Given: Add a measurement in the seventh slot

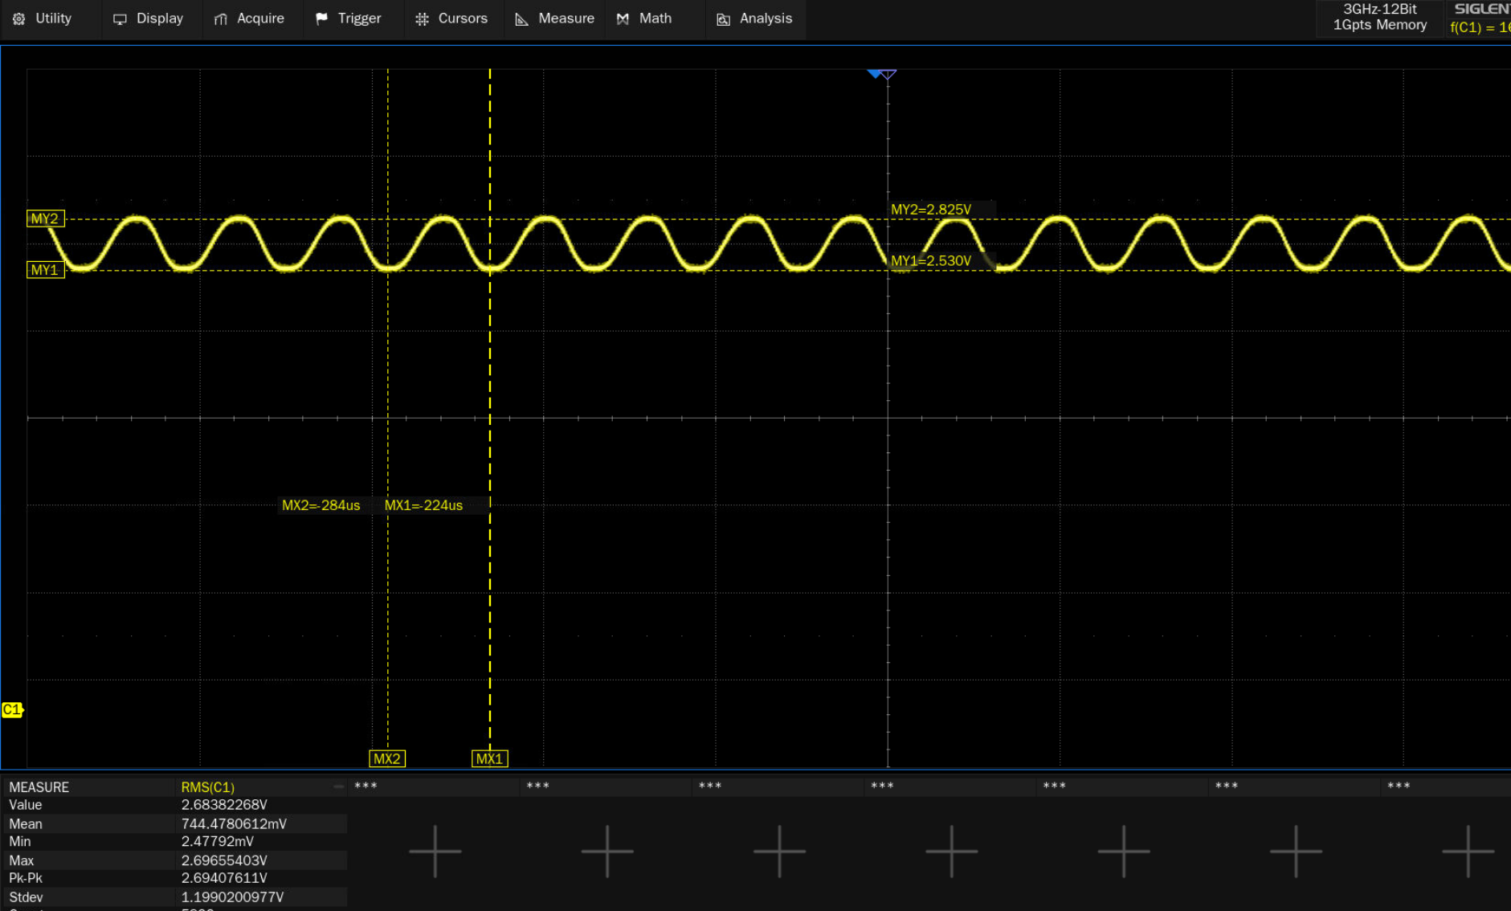Looking at the screenshot, I should click(1296, 851).
